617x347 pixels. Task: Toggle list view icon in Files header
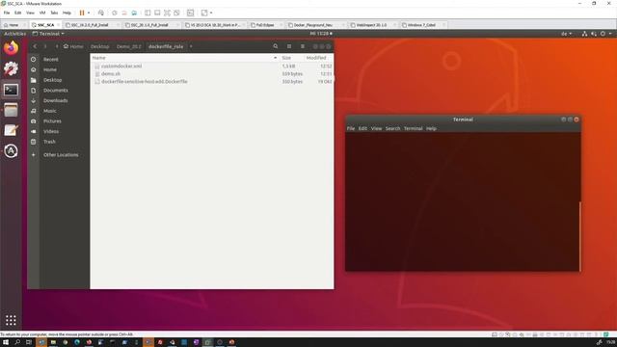click(x=289, y=46)
